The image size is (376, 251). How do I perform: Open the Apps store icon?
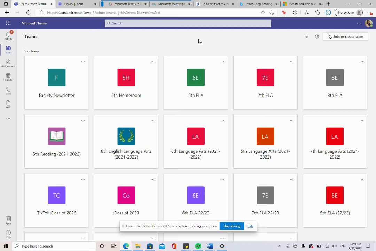(x=8, y=220)
